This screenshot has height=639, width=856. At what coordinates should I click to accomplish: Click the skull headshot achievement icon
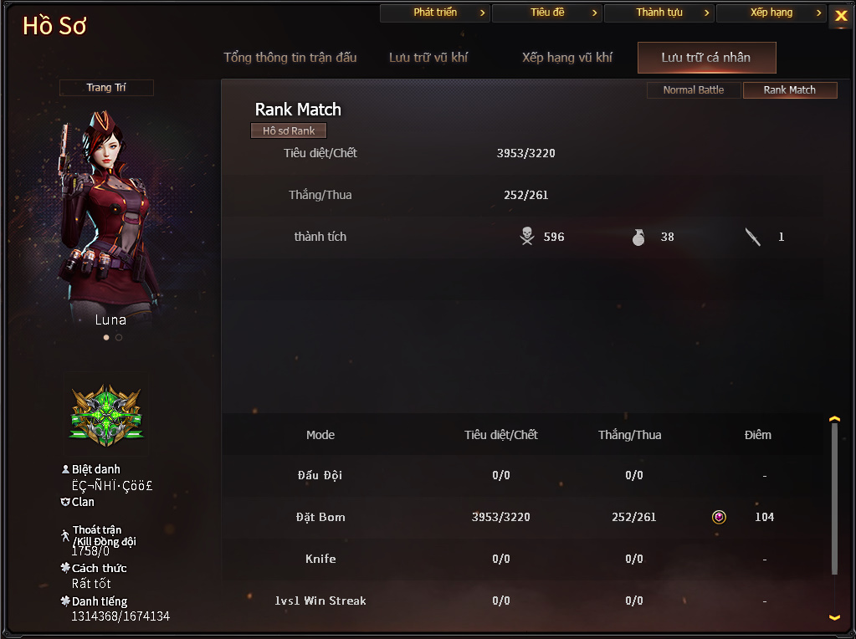[x=527, y=237]
